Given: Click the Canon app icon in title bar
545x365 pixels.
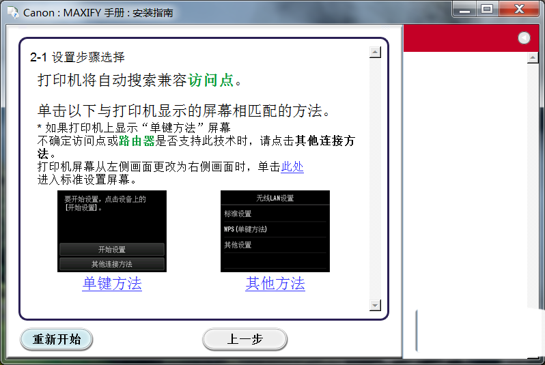Looking at the screenshot, I should coord(13,12).
